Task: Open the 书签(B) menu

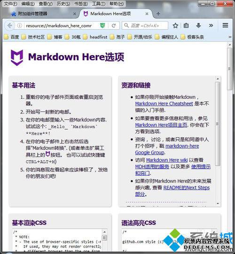Action: (81, 4)
